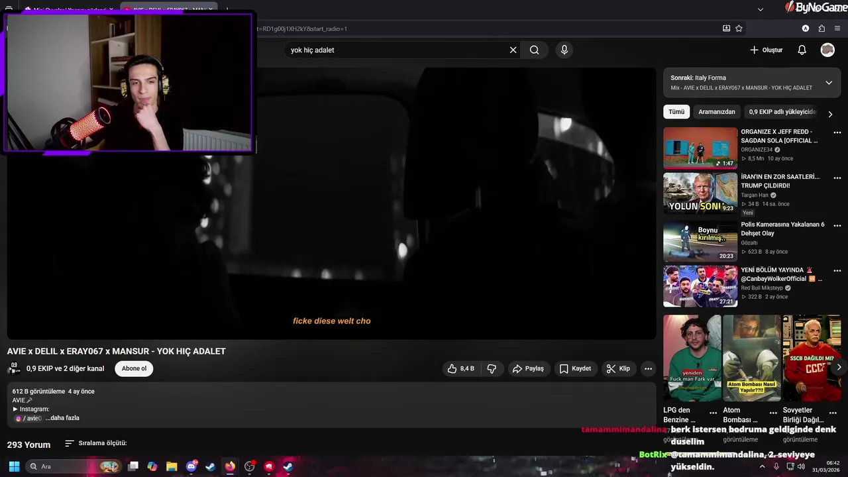Open File Explorer from the taskbar
The height and width of the screenshot is (477, 848).
(172, 466)
